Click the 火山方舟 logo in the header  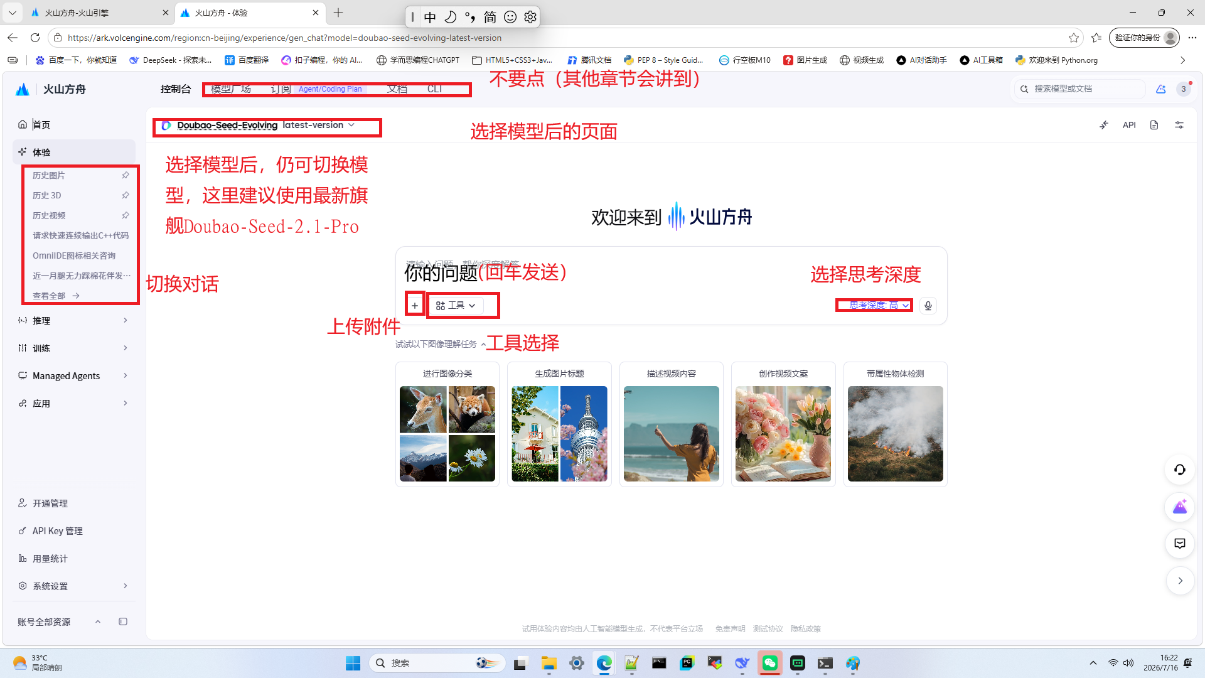pyautogui.click(x=51, y=89)
